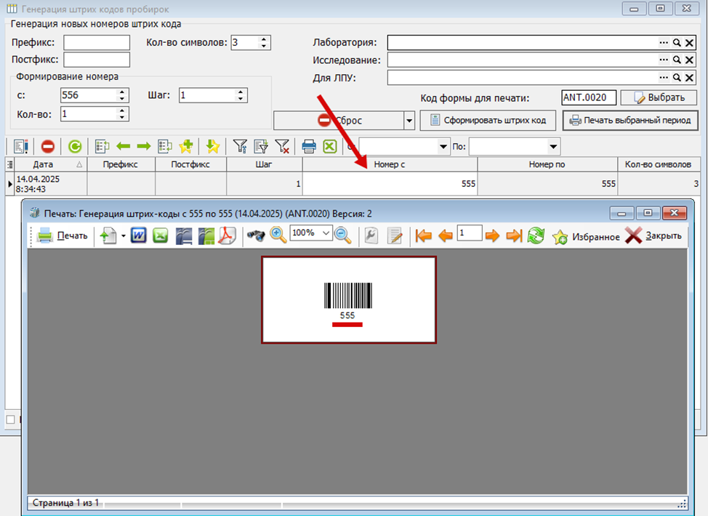Decrease the Кол-во value

click(122, 118)
